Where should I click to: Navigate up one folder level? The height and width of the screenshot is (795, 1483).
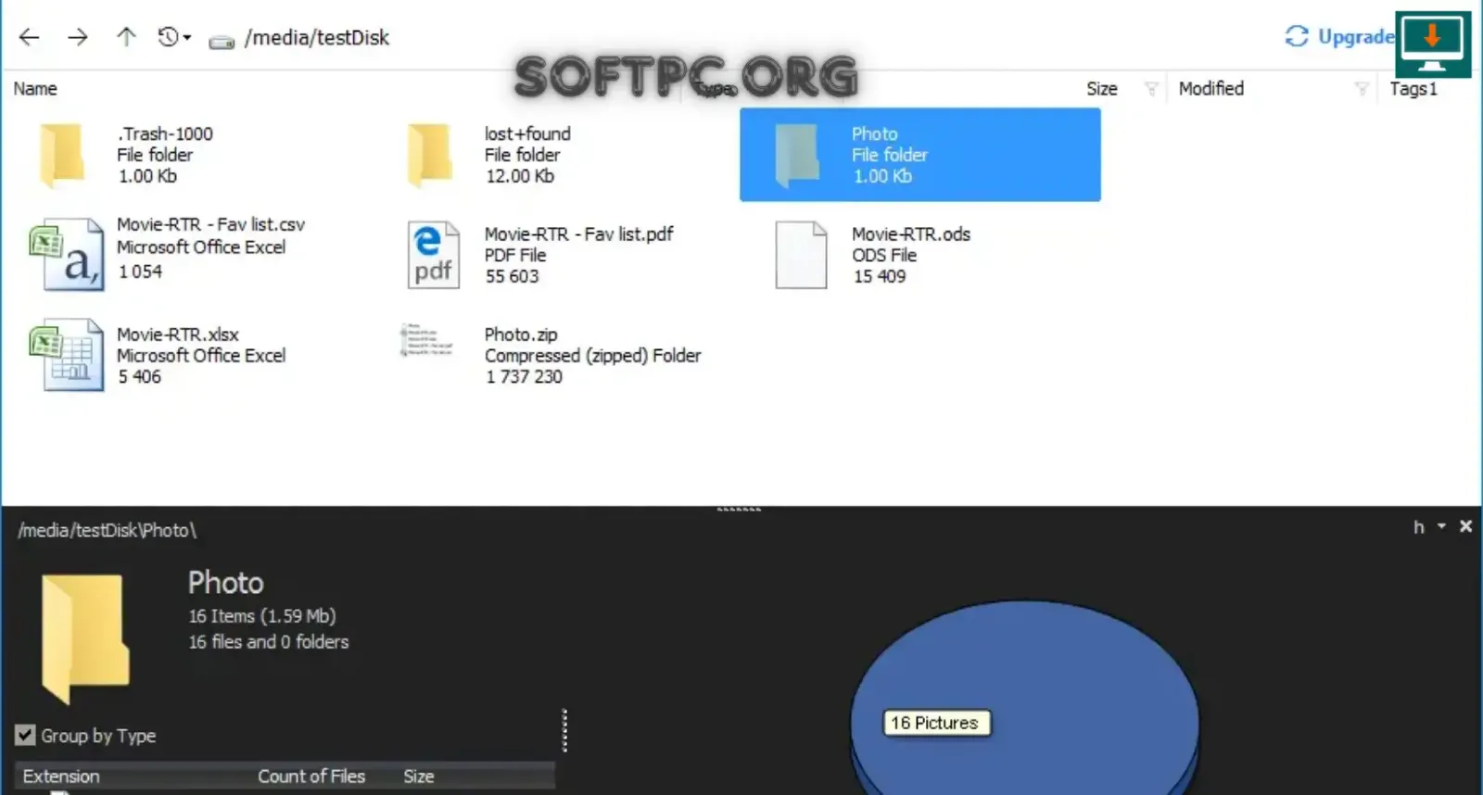126,37
